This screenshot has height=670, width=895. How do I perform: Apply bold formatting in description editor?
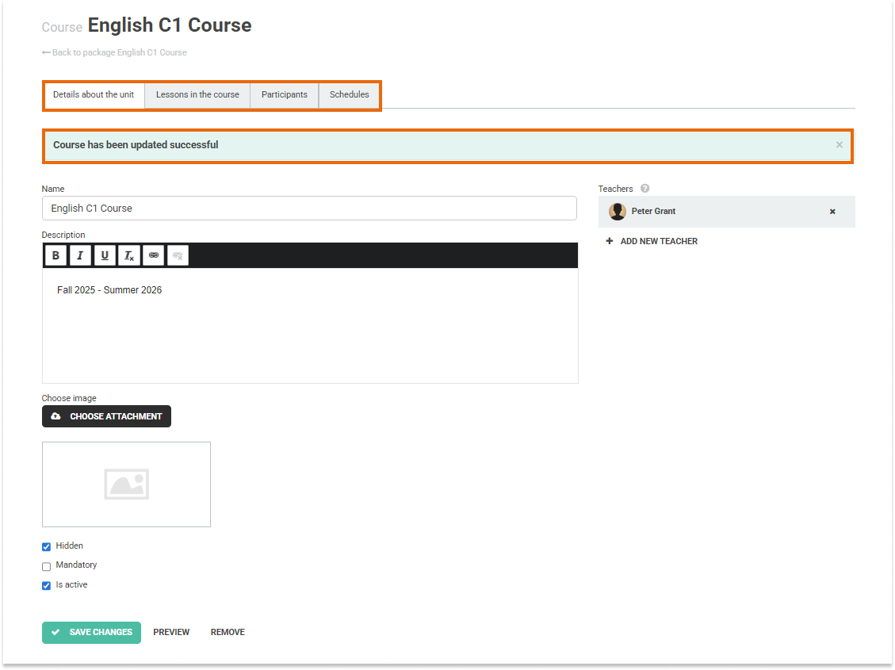[x=55, y=255]
